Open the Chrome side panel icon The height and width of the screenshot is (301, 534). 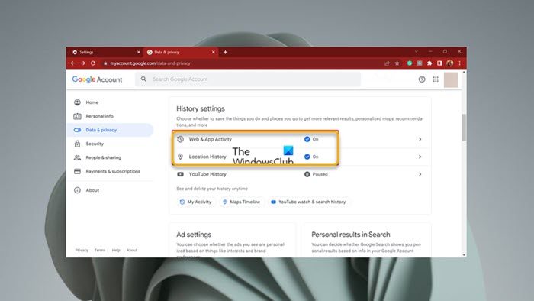439,63
